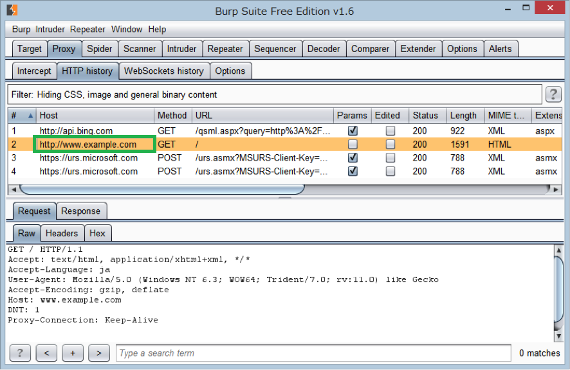This screenshot has height=370, width=570.
Task: Maximize the Burp Suite window
Action: 526,8
